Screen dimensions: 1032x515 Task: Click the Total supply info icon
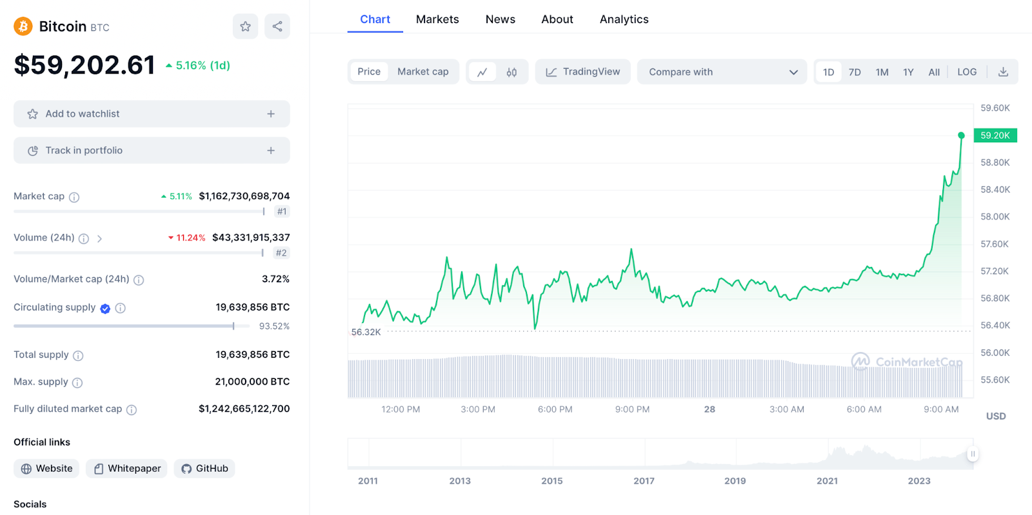coord(78,356)
